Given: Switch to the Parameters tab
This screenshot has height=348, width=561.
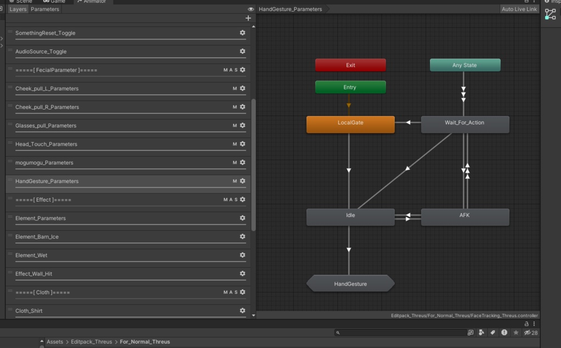Looking at the screenshot, I should click(45, 9).
